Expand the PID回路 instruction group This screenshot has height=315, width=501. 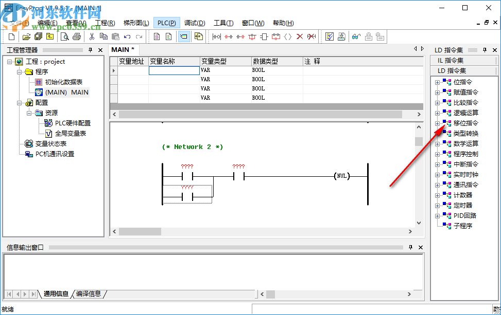[x=437, y=216]
